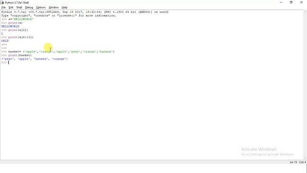307x173 pixels.
Task: Click the Python 3.7.0a1 version banner line
Action: pos(85,12)
